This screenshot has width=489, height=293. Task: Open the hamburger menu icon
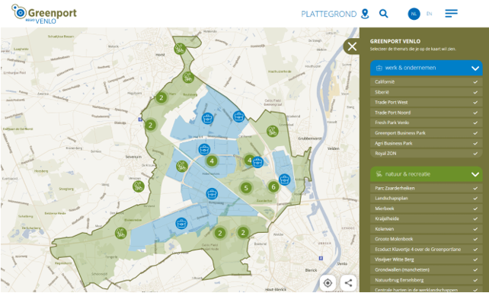[451, 14]
